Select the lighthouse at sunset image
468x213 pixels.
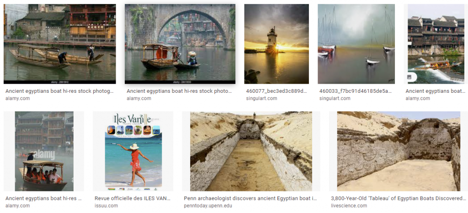point(277,44)
